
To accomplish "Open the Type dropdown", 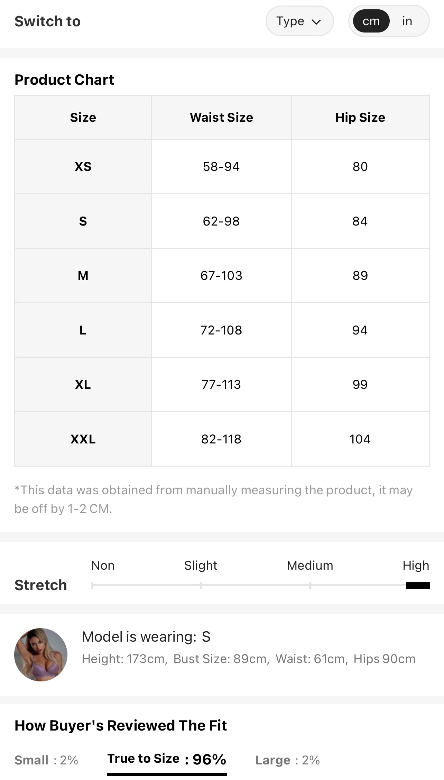I will (299, 21).
